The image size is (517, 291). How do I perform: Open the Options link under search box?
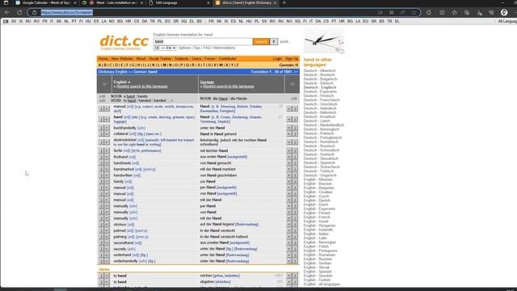tap(184, 48)
